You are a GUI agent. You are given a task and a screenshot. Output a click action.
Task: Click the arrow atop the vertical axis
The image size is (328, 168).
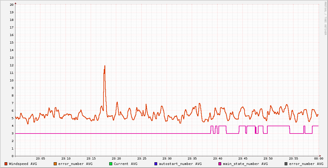coord(15,3)
